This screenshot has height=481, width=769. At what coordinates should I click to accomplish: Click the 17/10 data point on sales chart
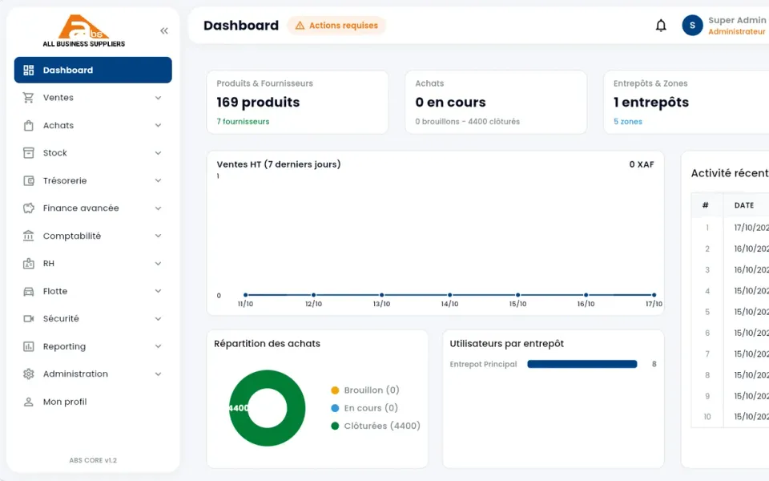[654, 295]
